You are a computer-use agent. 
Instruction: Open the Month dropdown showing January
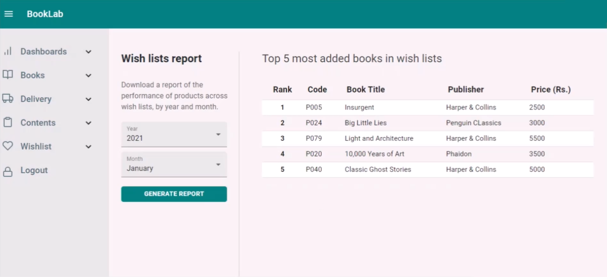(x=174, y=164)
